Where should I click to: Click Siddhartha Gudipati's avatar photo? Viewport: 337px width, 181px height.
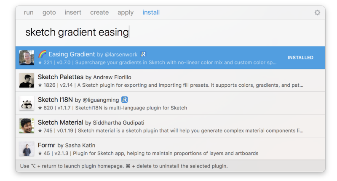pos(27,126)
